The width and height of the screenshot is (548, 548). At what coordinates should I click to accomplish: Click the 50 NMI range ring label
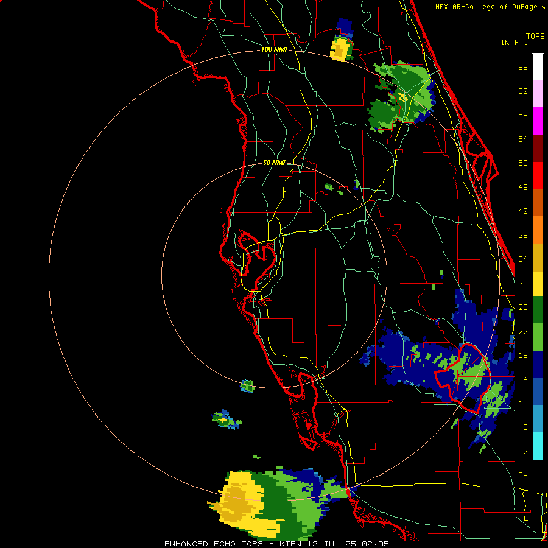click(274, 163)
